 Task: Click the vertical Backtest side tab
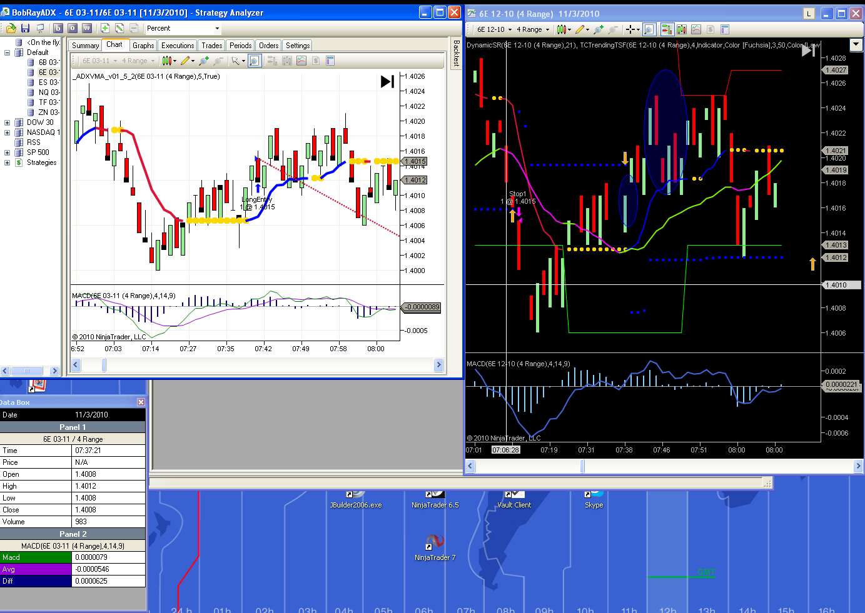click(456, 53)
